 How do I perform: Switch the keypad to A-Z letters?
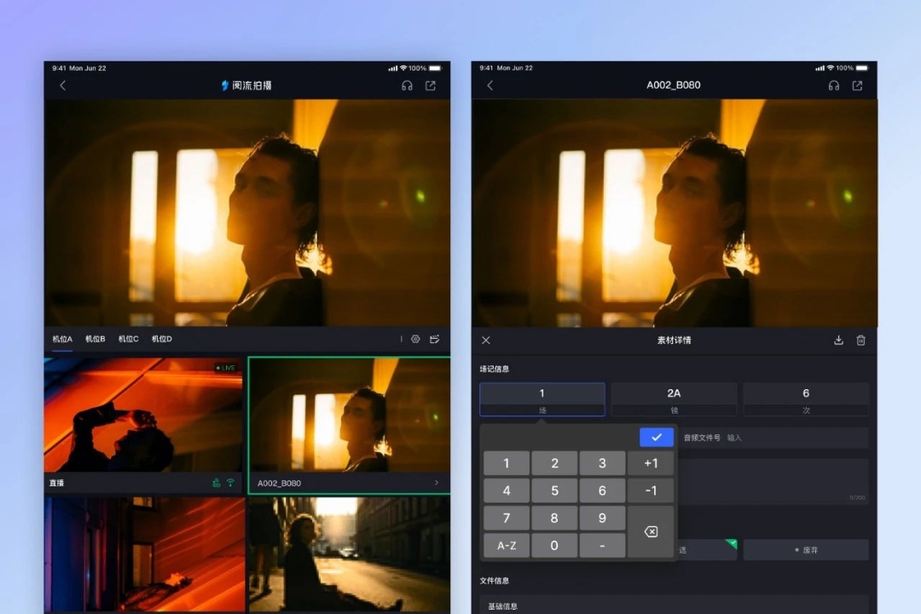(507, 545)
